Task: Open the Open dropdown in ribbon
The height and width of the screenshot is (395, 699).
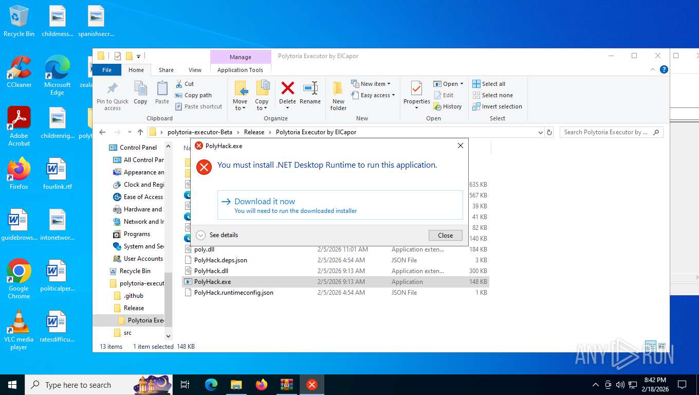Action: 448,84
